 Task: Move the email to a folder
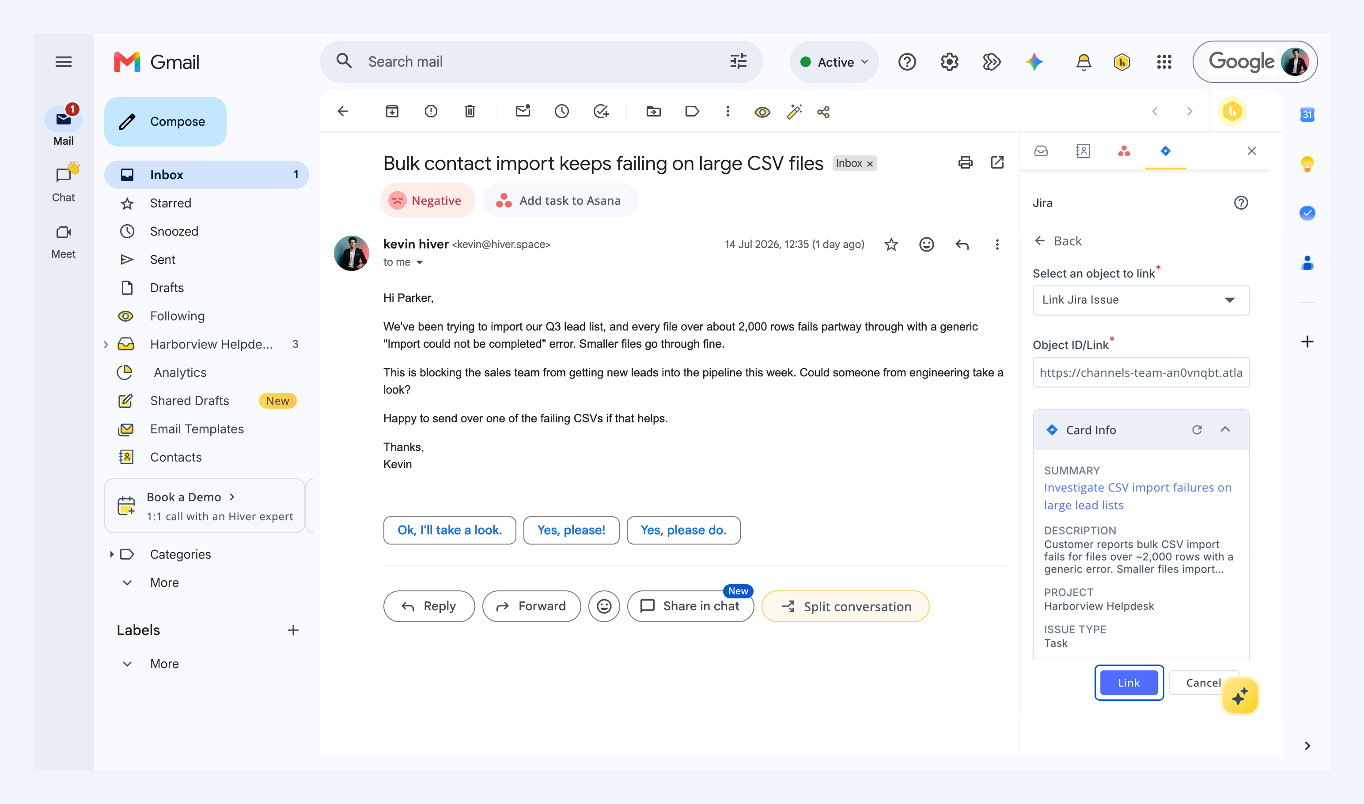(654, 112)
